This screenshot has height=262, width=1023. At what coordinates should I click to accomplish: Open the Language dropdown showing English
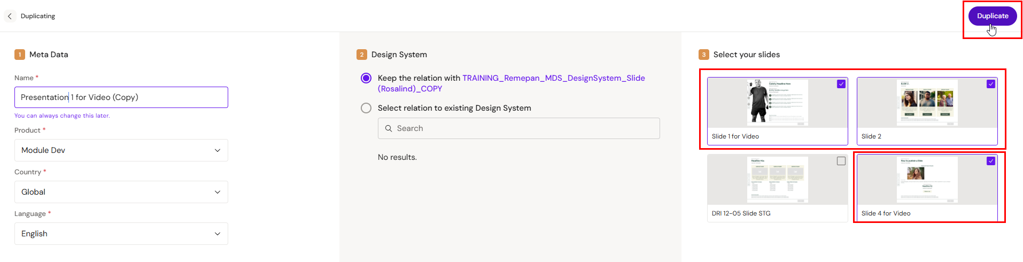click(x=121, y=234)
